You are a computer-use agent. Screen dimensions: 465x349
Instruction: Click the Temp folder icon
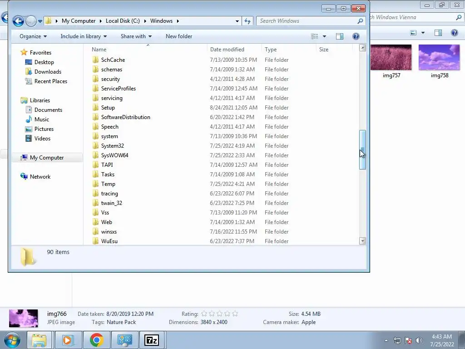pos(95,184)
